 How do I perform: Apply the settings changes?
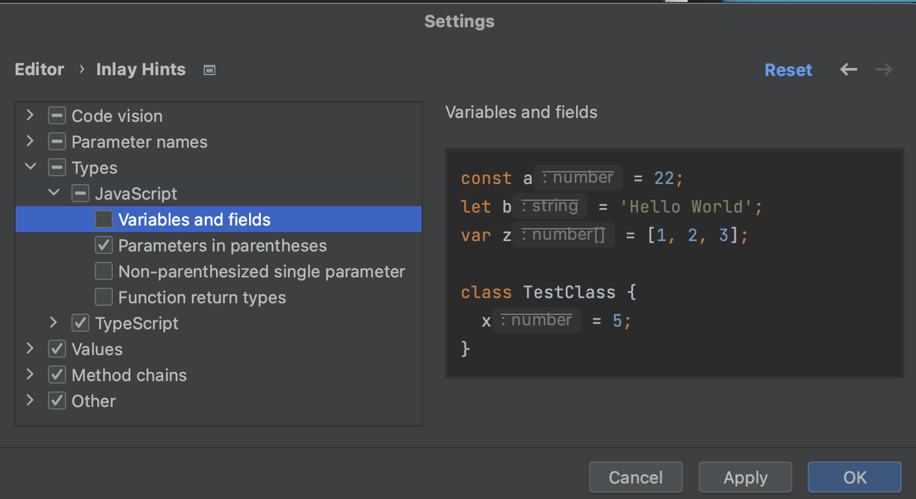click(x=745, y=477)
